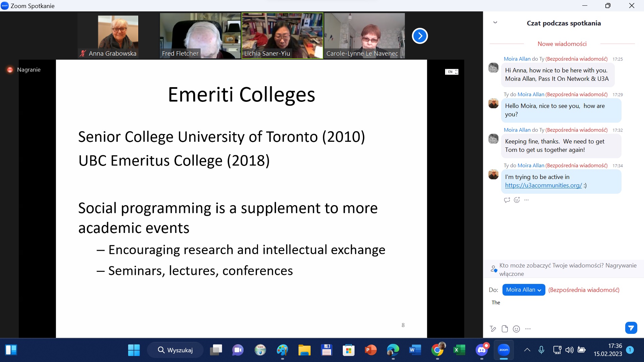
Task: Click the Wyszukaj taskbar search box
Action: coord(175,350)
